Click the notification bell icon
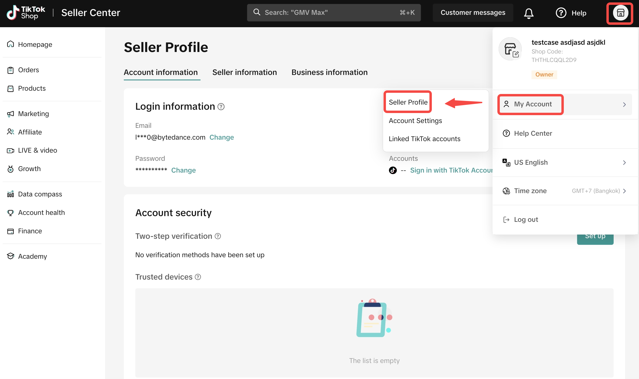Image resolution: width=639 pixels, height=379 pixels. 528,13
